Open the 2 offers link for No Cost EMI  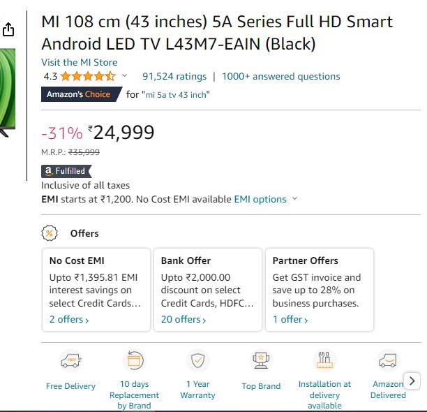(x=69, y=319)
